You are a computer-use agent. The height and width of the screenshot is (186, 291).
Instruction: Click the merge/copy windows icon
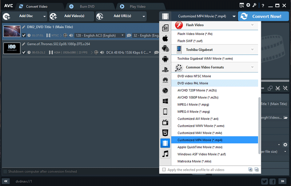click(270, 88)
